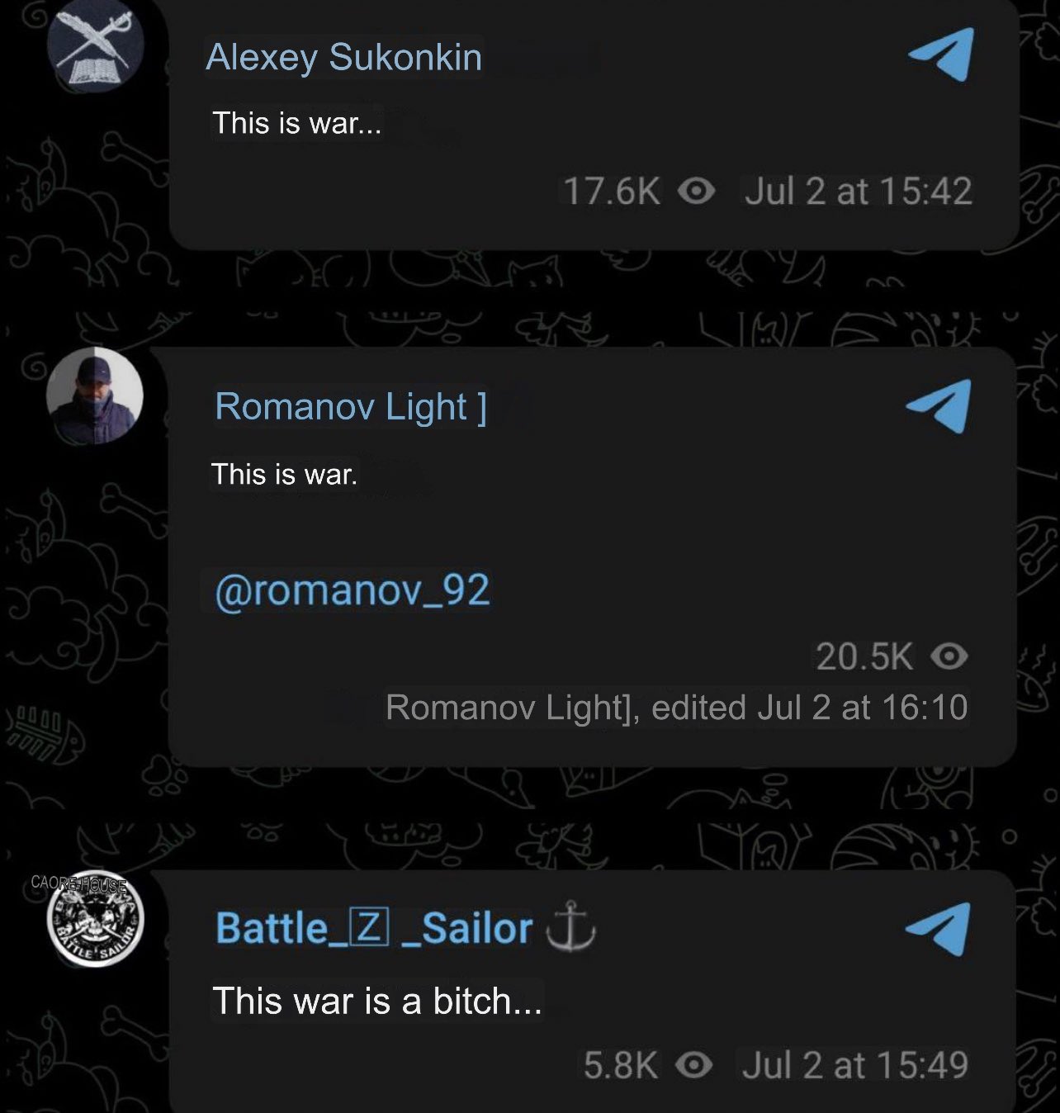This screenshot has height=1113, width=1060.
Task: Click the views eye icon beside 17.6K
Action: click(x=696, y=192)
